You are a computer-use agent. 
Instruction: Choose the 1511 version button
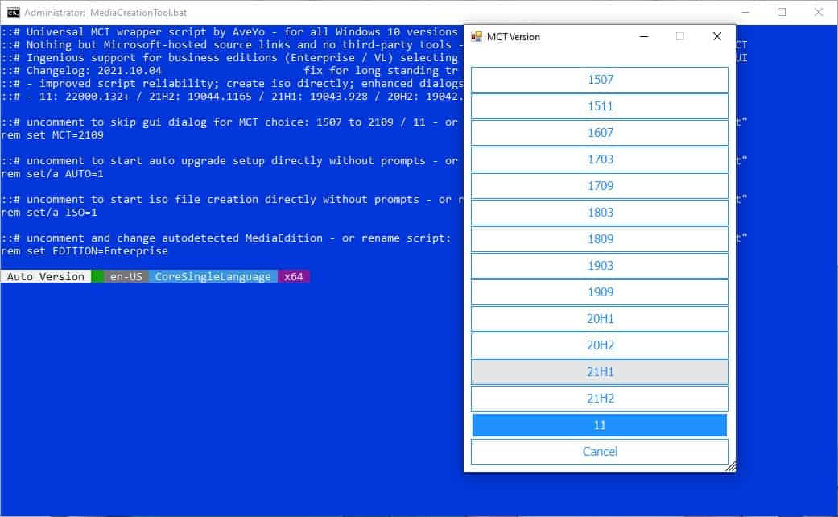point(599,106)
